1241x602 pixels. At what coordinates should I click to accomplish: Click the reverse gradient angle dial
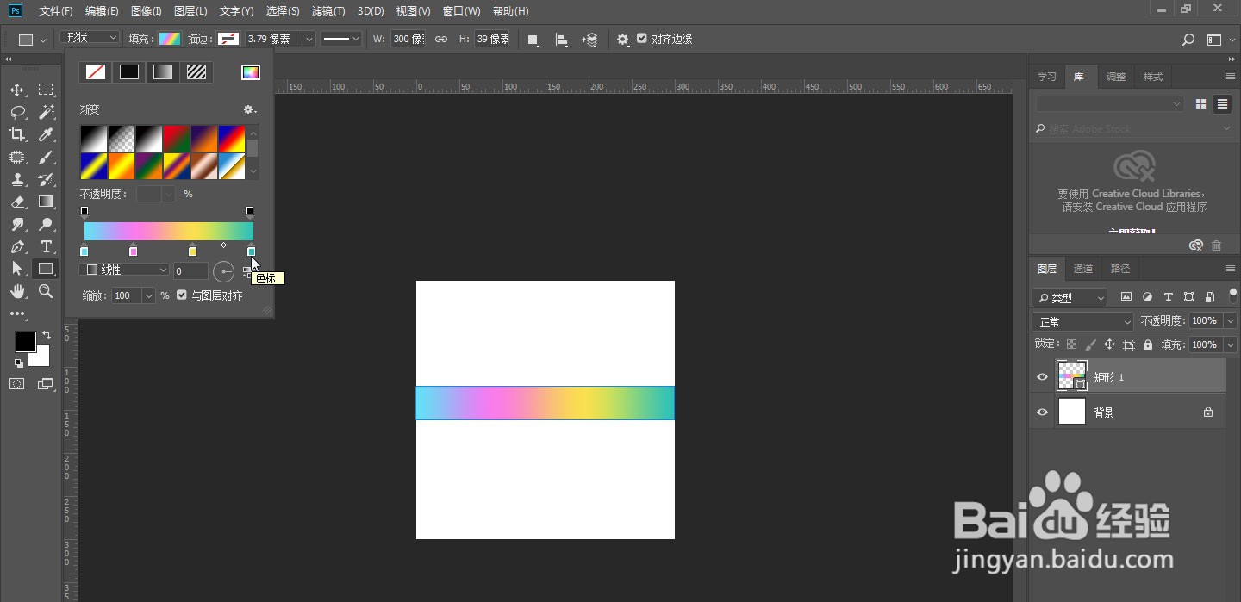coord(223,271)
